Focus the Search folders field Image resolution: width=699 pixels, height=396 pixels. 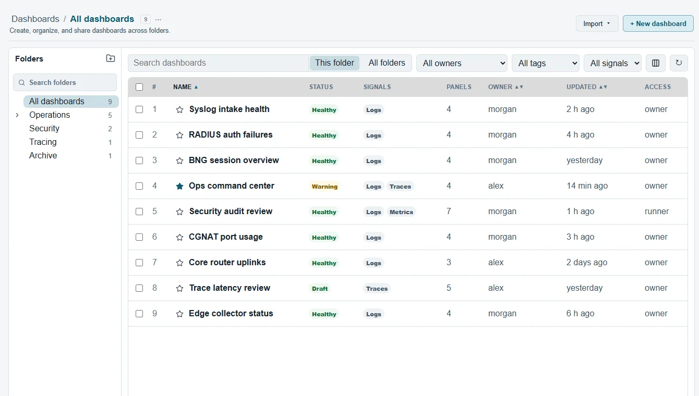tap(65, 82)
